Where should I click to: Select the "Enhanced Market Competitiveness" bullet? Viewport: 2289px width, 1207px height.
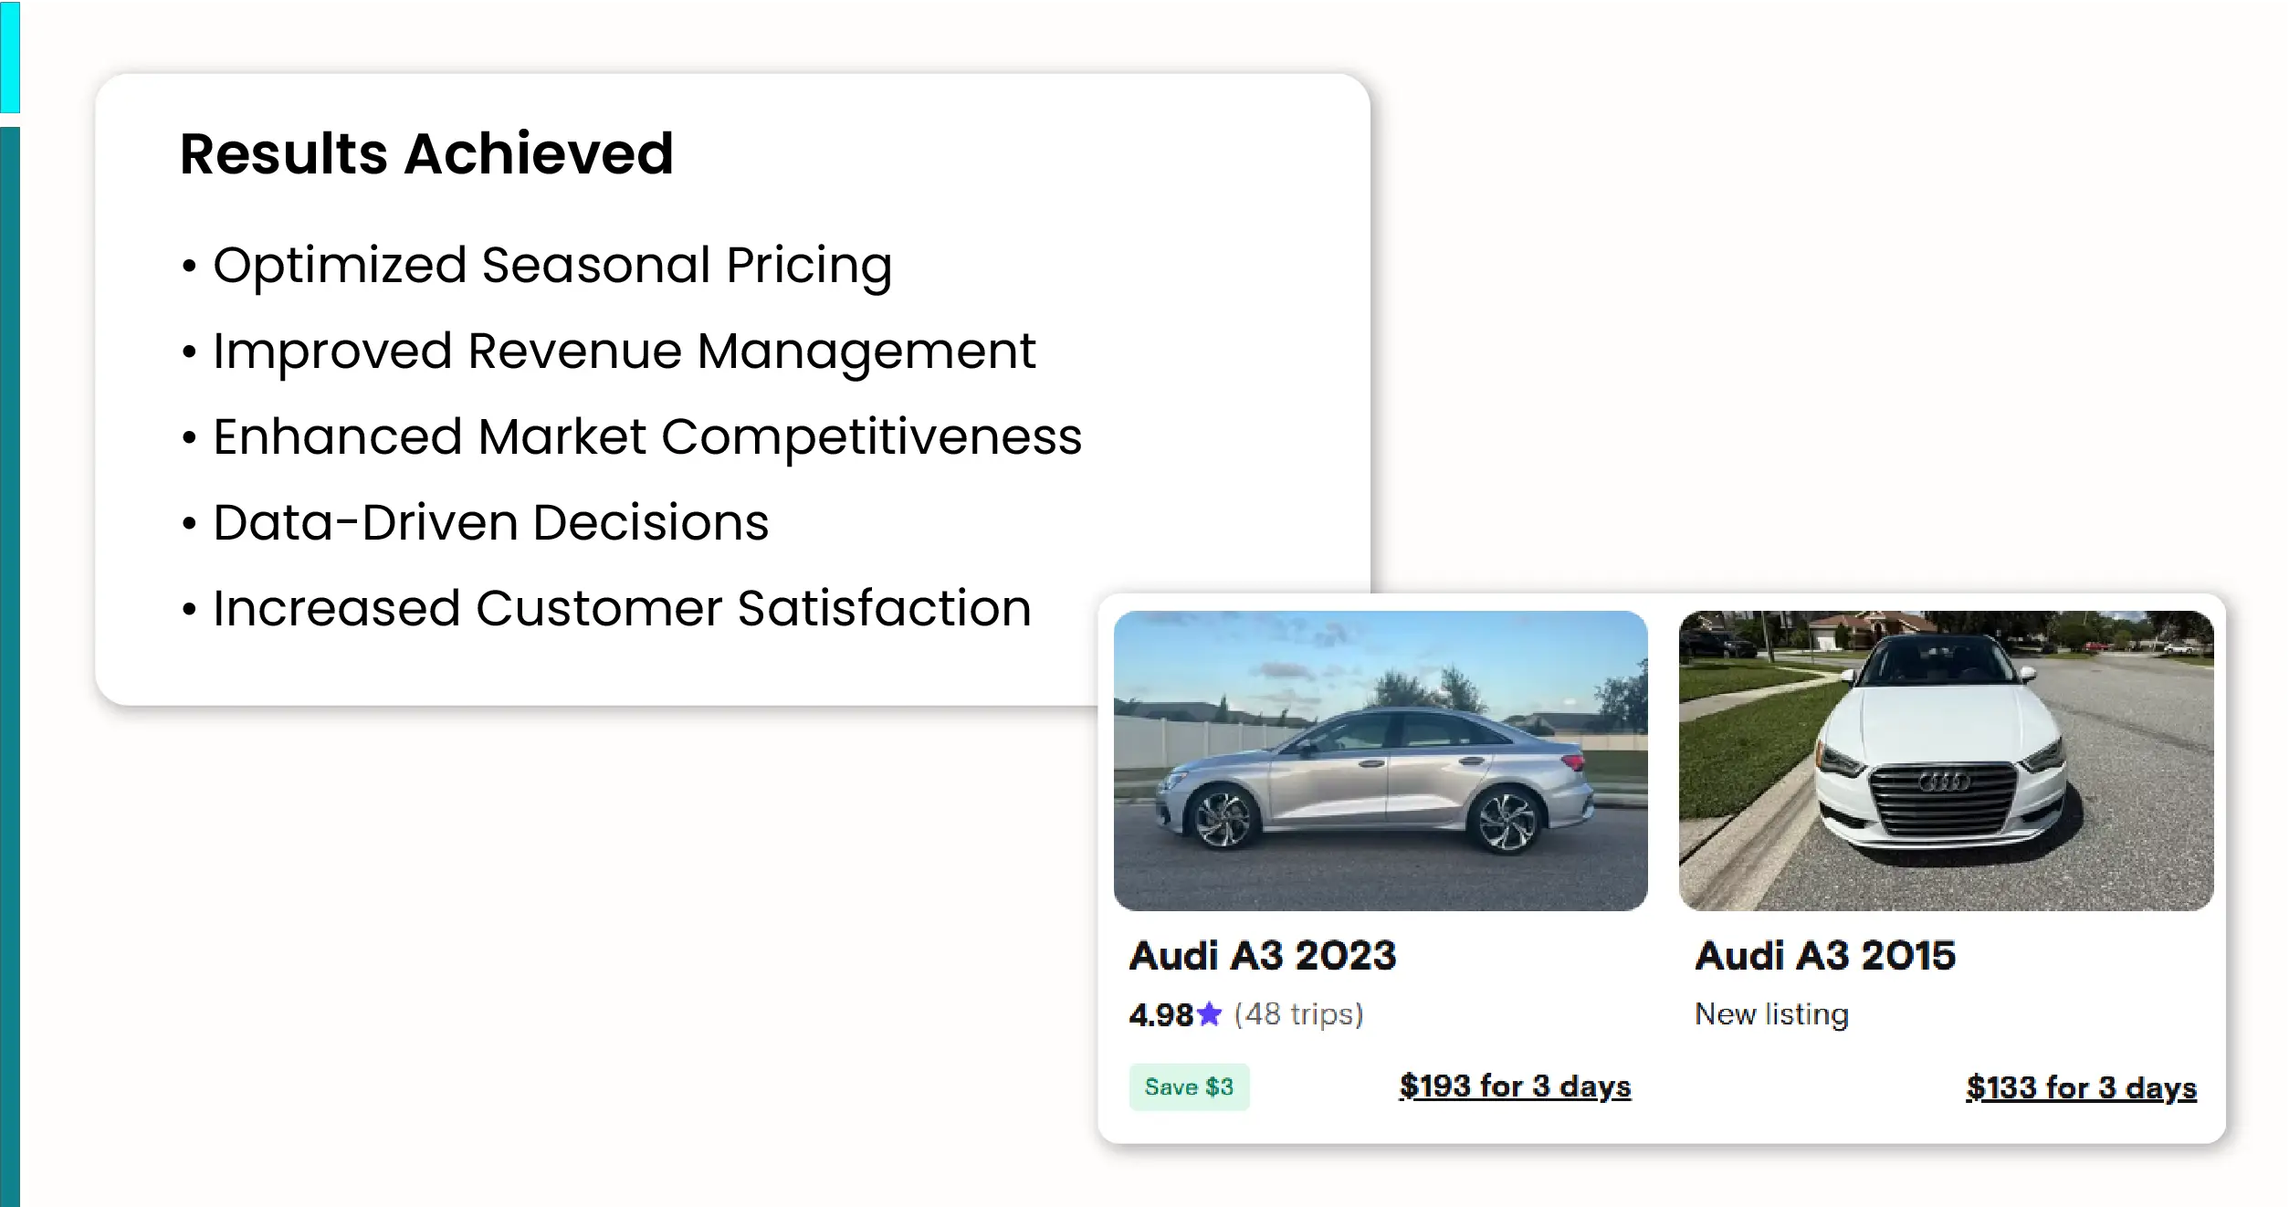[646, 437]
